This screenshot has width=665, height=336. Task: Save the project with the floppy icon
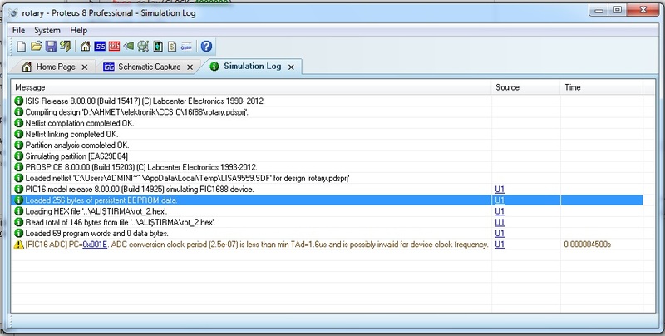click(51, 46)
